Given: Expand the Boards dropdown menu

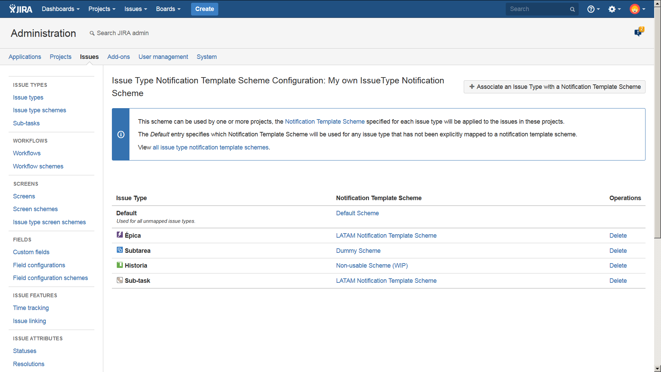Looking at the screenshot, I should point(168,9).
